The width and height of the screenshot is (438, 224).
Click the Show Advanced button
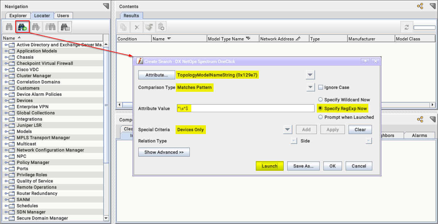[x=164, y=152]
